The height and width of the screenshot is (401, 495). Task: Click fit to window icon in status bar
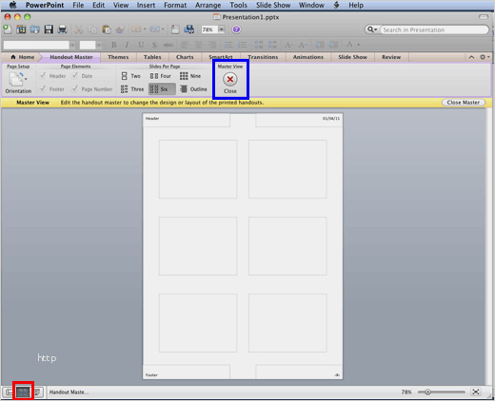pos(476,391)
